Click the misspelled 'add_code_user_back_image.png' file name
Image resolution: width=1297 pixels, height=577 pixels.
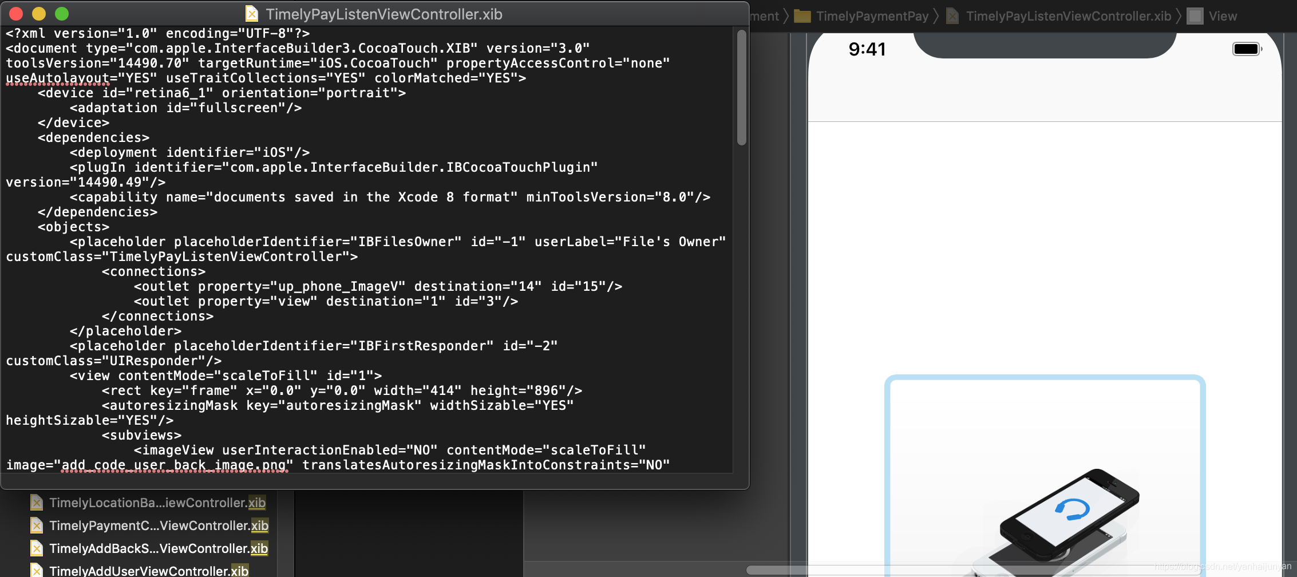pos(173,465)
